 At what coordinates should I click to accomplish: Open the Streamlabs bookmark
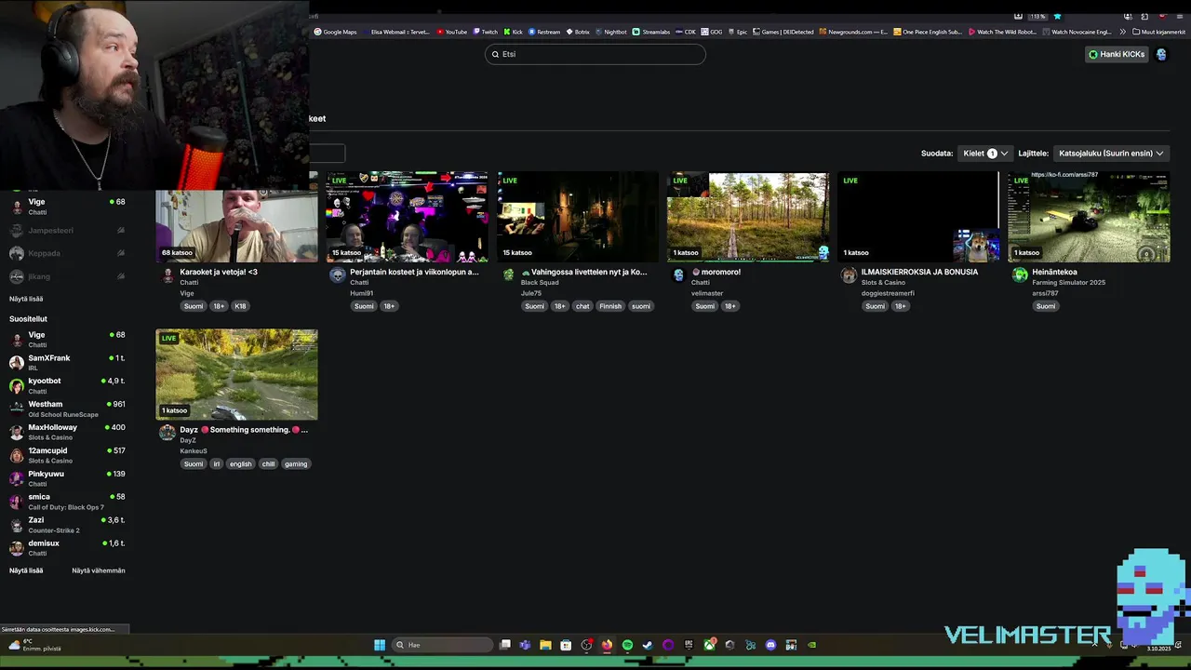pos(651,32)
